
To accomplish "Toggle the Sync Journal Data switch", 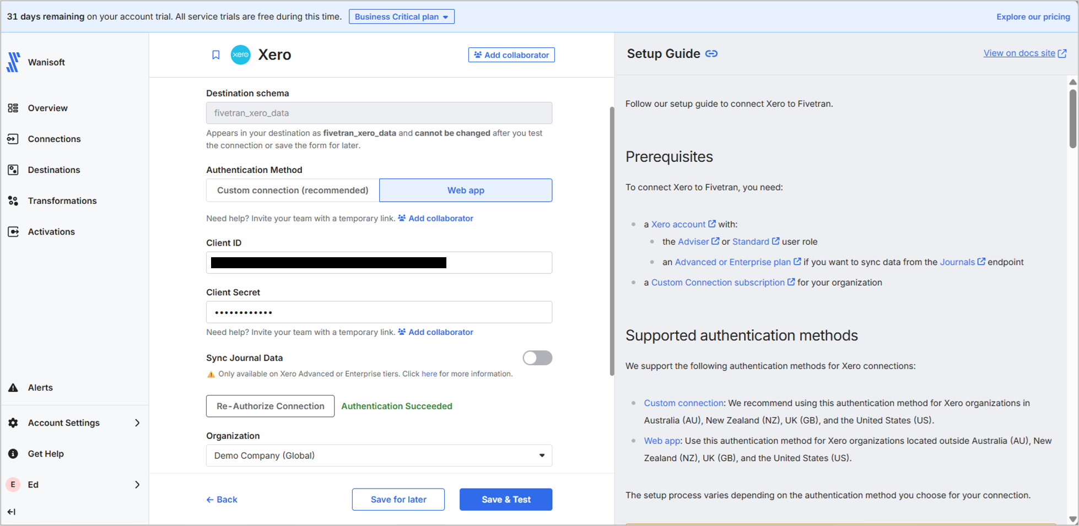I will (x=537, y=358).
